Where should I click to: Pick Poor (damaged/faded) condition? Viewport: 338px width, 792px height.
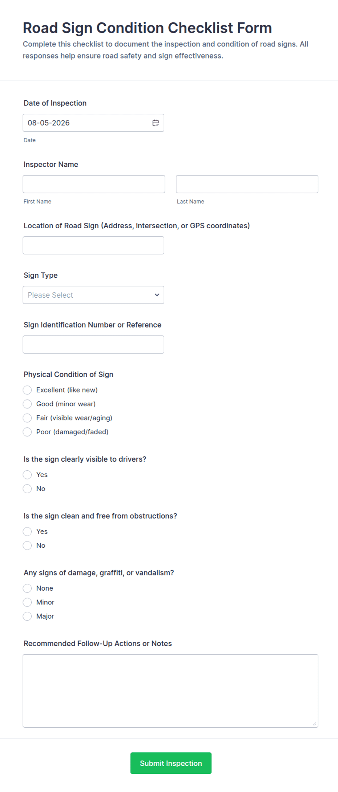click(x=27, y=432)
